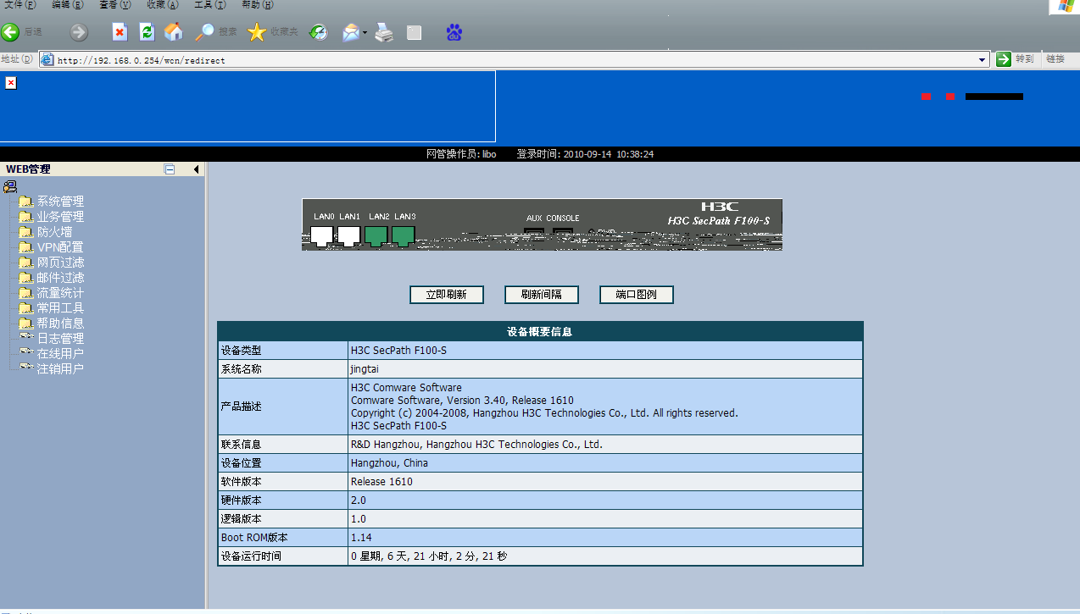This screenshot has height=614, width=1080.
Task: Open the Favorites star icon
Action: [257, 32]
